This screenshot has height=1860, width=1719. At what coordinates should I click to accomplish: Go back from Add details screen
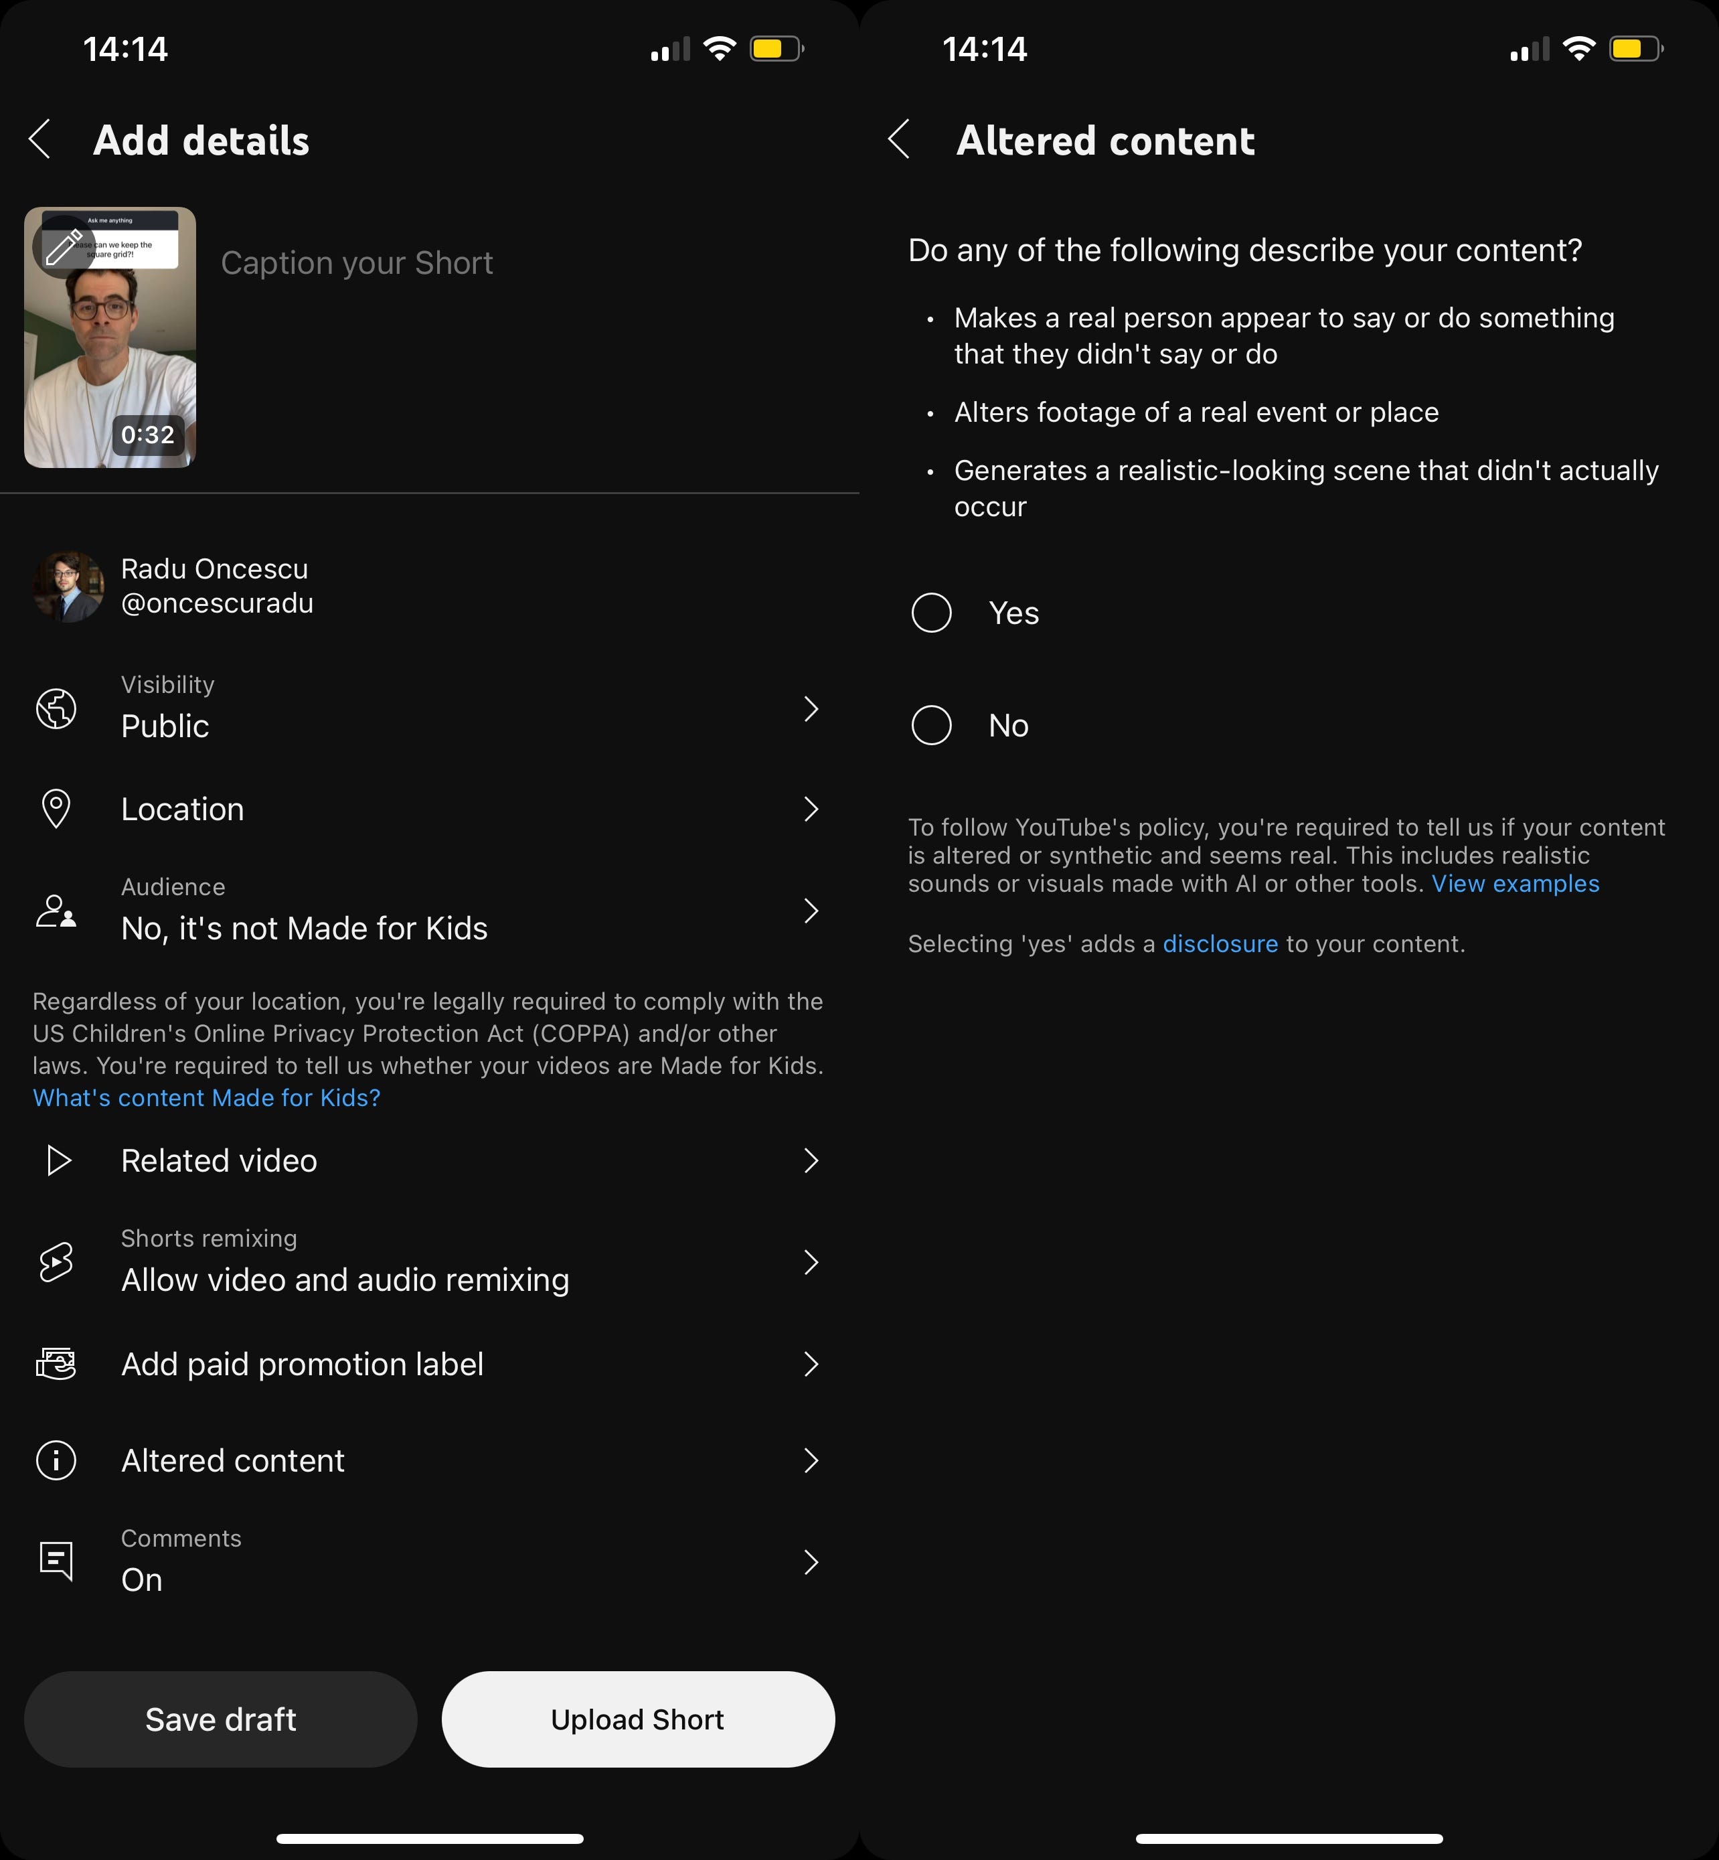click(x=40, y=139)
